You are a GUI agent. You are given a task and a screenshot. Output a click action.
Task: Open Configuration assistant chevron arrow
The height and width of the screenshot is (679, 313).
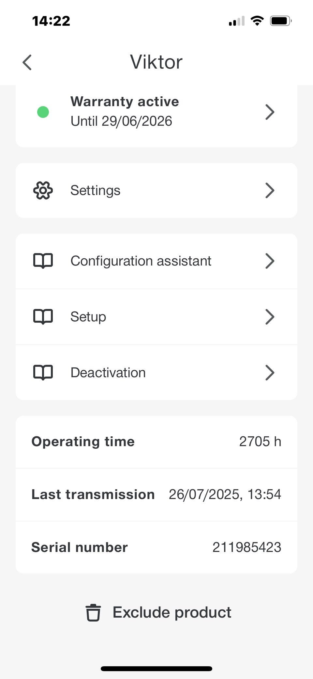(270, 261)
